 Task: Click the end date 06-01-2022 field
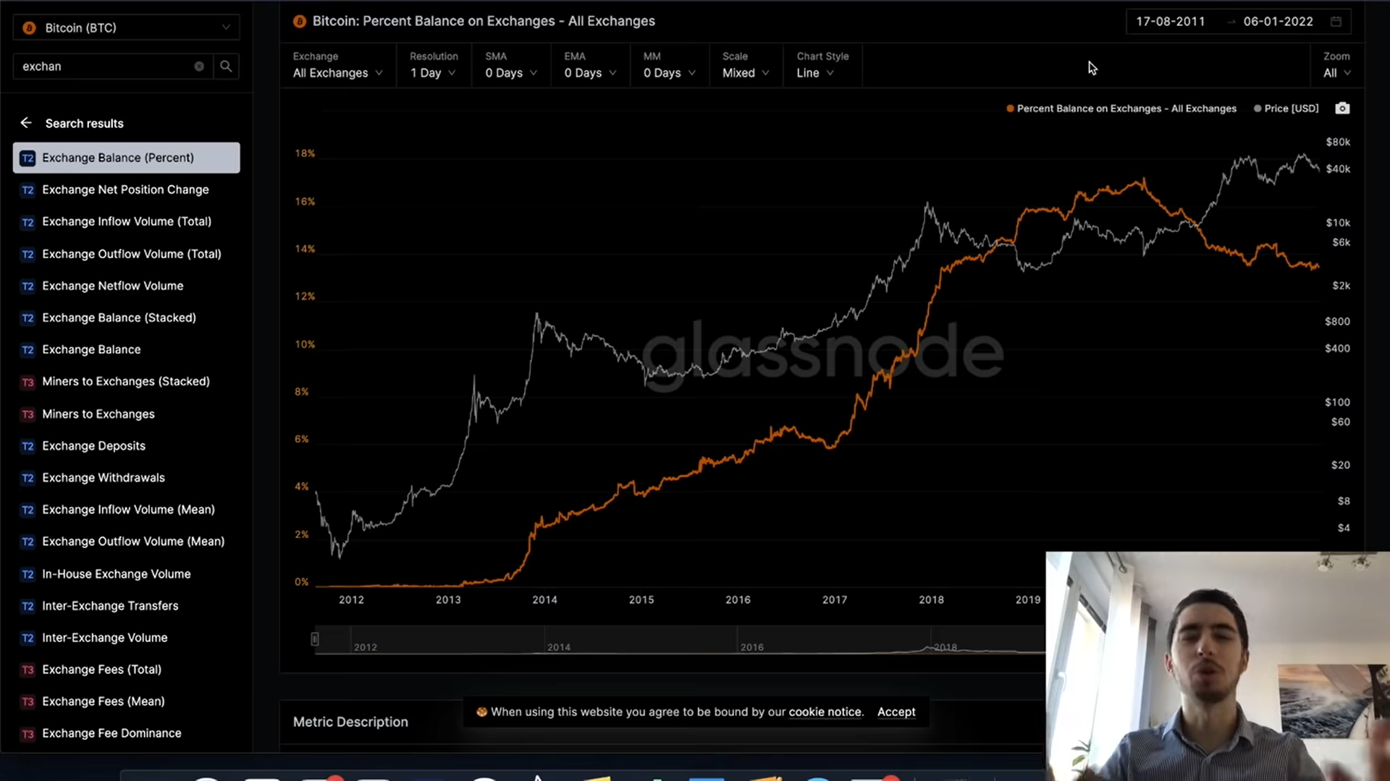[x=1278, y=22]
